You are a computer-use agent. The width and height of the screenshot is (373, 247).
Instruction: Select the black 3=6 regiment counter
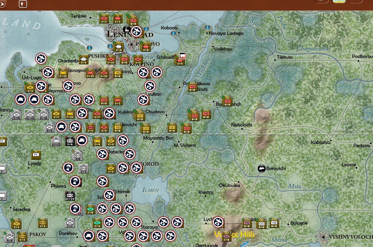70,141
